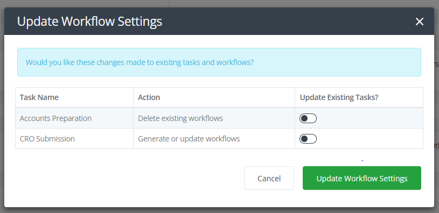Click the dialog title 'Update Workflow Settings'

(x=89, y=22)
